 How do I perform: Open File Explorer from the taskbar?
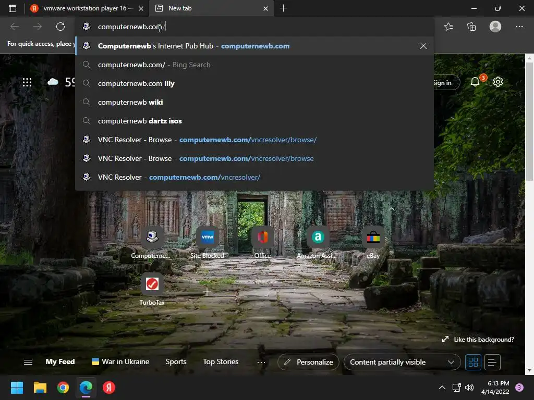(40, 387)
